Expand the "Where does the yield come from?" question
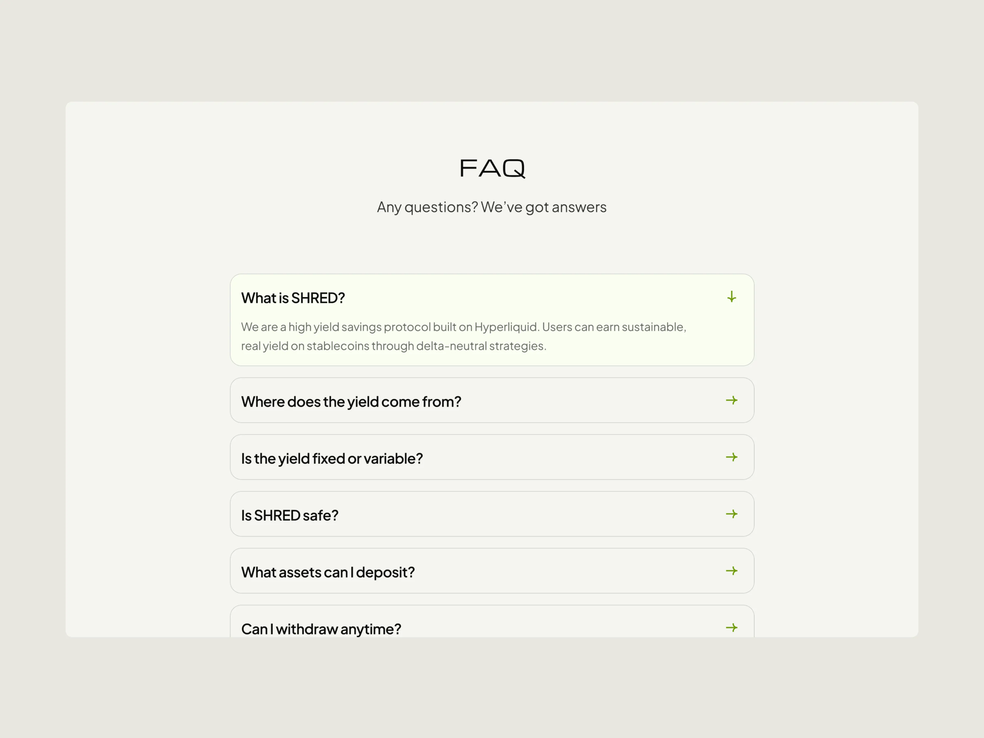 pos(351,401)
